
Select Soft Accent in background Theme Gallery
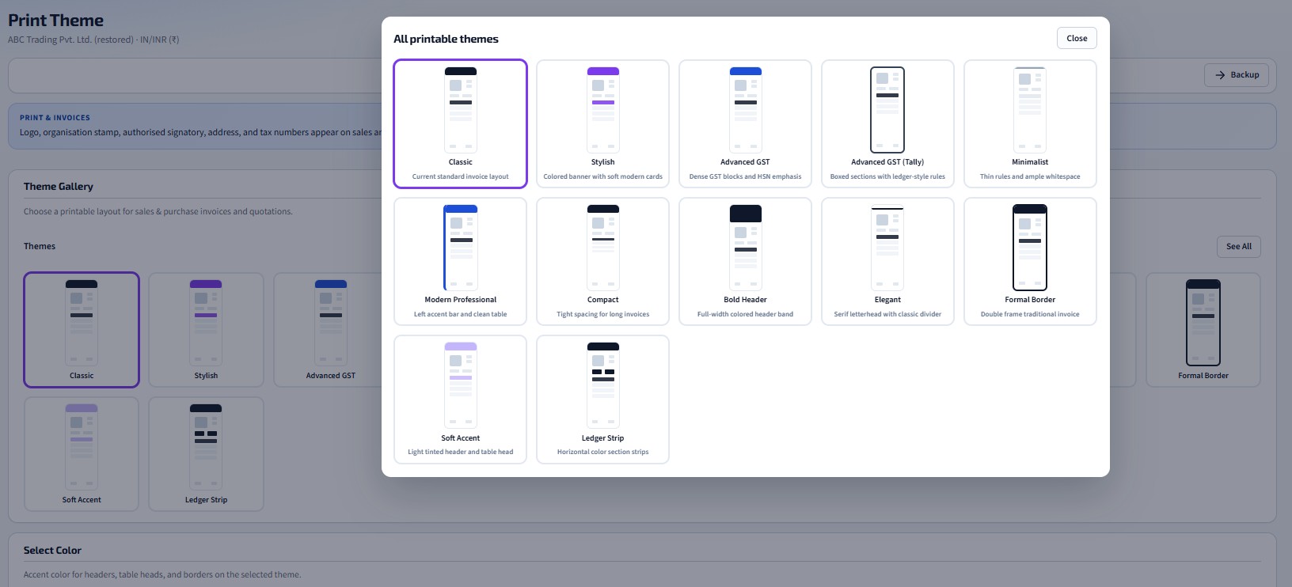82,454
